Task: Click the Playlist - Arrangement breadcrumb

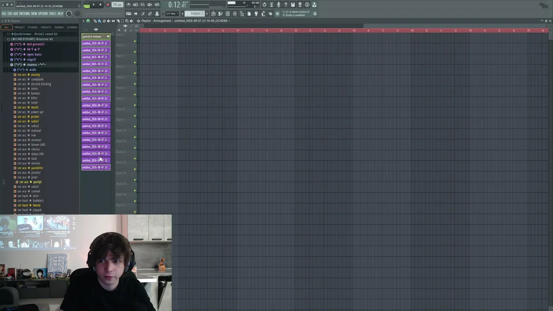Action: (157, 21)
